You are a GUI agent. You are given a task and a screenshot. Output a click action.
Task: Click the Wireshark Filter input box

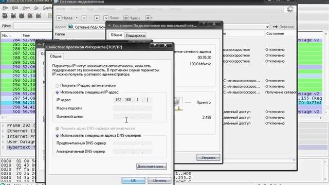coord(33,26)
